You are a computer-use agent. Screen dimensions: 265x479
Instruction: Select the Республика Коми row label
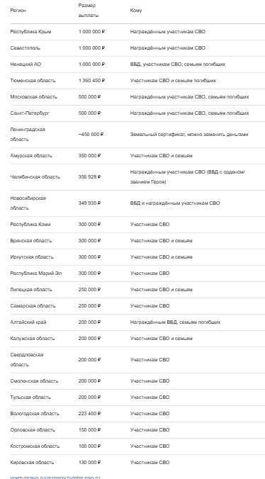point(30,225)
